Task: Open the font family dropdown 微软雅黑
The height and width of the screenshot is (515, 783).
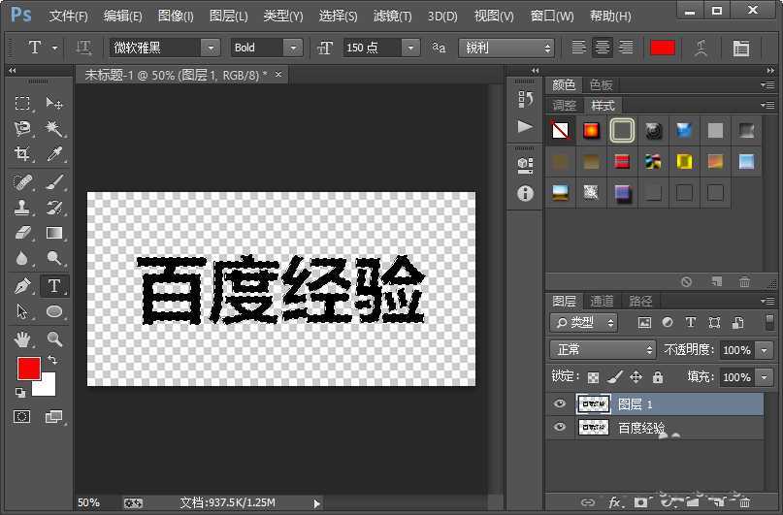Action: click(x=163, y=48)
